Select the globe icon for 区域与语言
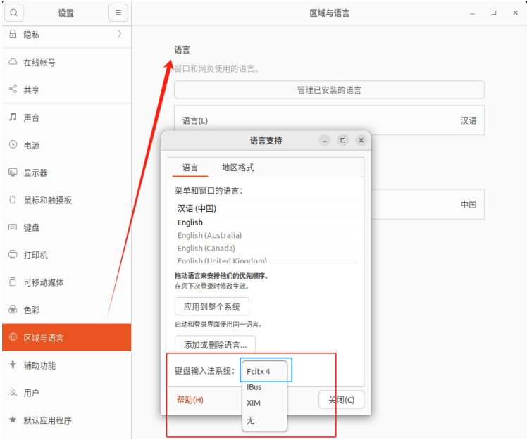The height and width of the screenshot is (440, 527). point(13,337)
